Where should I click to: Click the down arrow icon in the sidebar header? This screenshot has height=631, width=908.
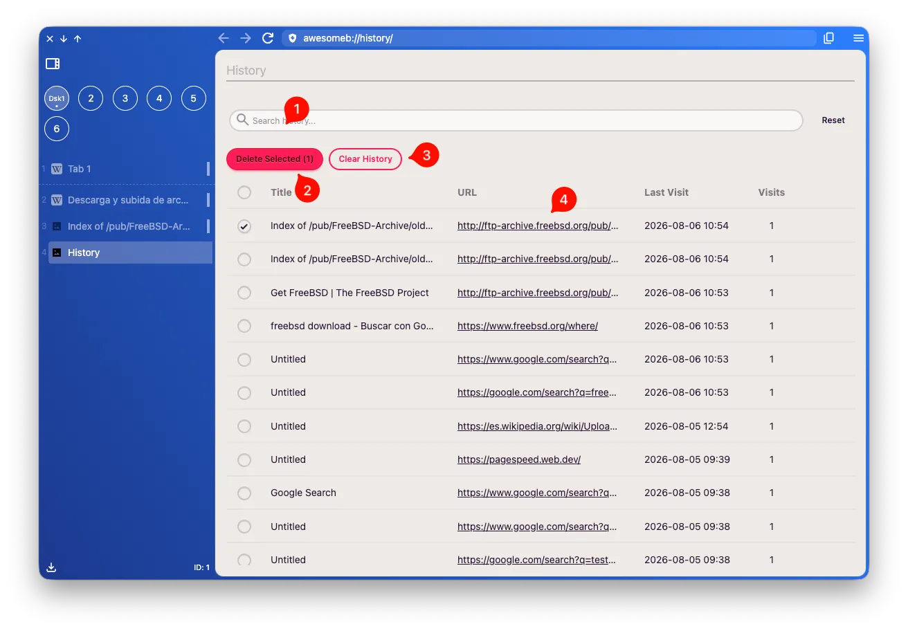(64, 39)
